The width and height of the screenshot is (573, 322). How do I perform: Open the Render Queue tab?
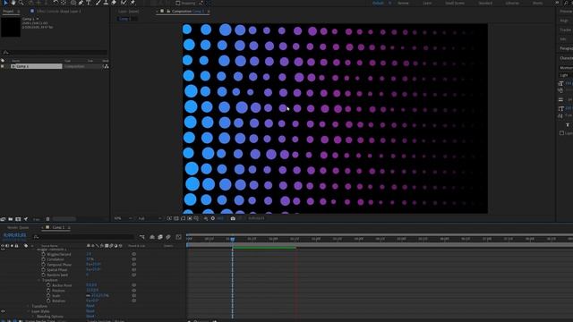(18, 227)
